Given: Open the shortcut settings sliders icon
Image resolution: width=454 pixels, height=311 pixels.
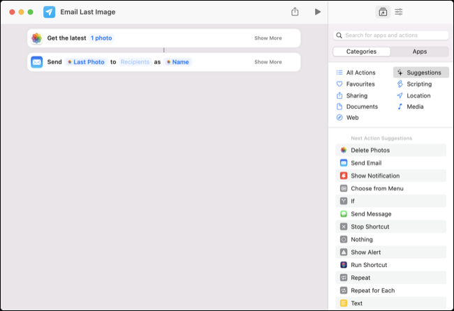Looking at the screenshot, I should [399, 12].
